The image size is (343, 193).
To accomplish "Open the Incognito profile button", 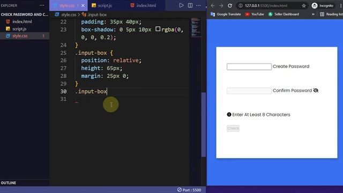I will pyautogui.click(x=323, y=6).
